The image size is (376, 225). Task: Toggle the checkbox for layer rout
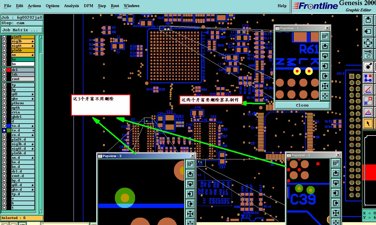[x=4, y=79]
